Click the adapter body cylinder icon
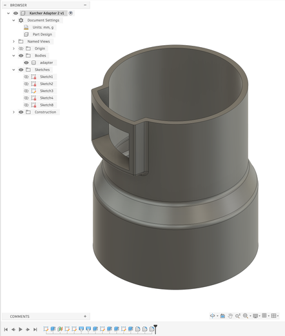Screen dimensions: 285x336 [x=34, y=63]
